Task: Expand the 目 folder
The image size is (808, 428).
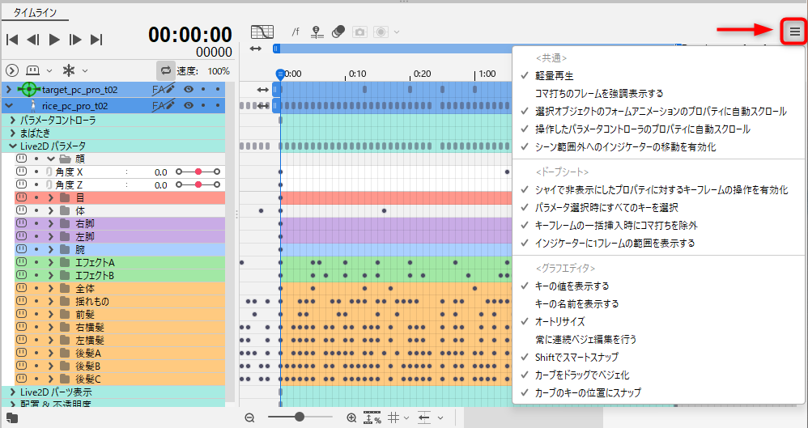Action: (x=50, y=197)
